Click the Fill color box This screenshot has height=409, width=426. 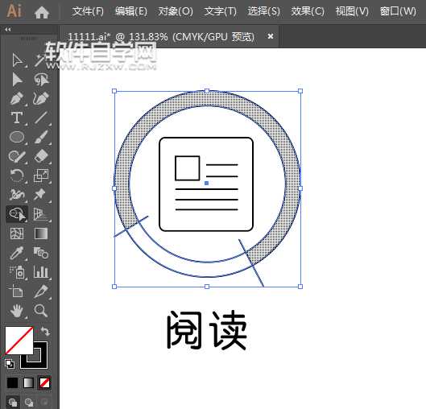(19, 341)
